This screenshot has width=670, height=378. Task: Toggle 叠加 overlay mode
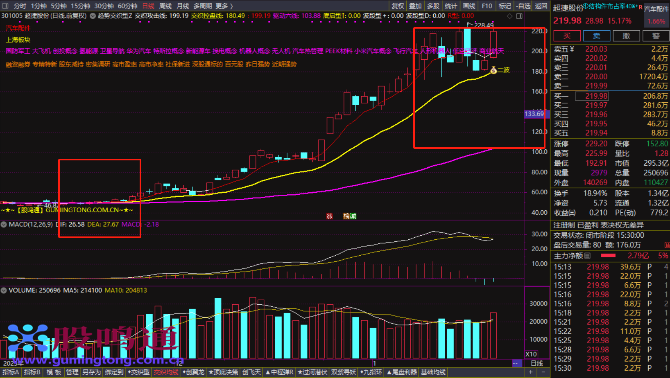[x=415, y=6]
